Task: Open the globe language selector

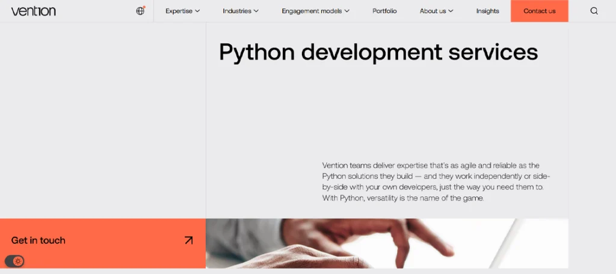Action: (x=140, y=11)
